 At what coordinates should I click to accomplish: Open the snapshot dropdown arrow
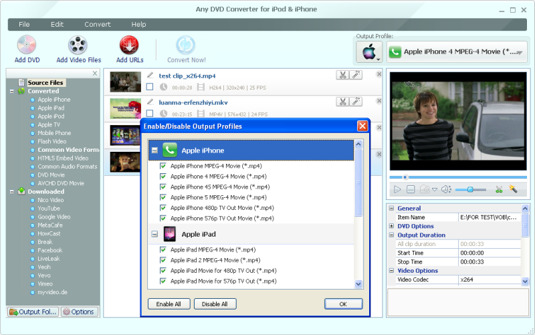[435, 190]
